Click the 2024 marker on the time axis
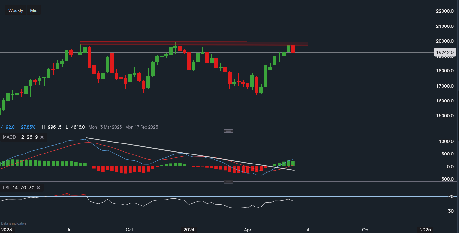Image resolution: width=459 pixels, height=233 pixels. point(189,230)
